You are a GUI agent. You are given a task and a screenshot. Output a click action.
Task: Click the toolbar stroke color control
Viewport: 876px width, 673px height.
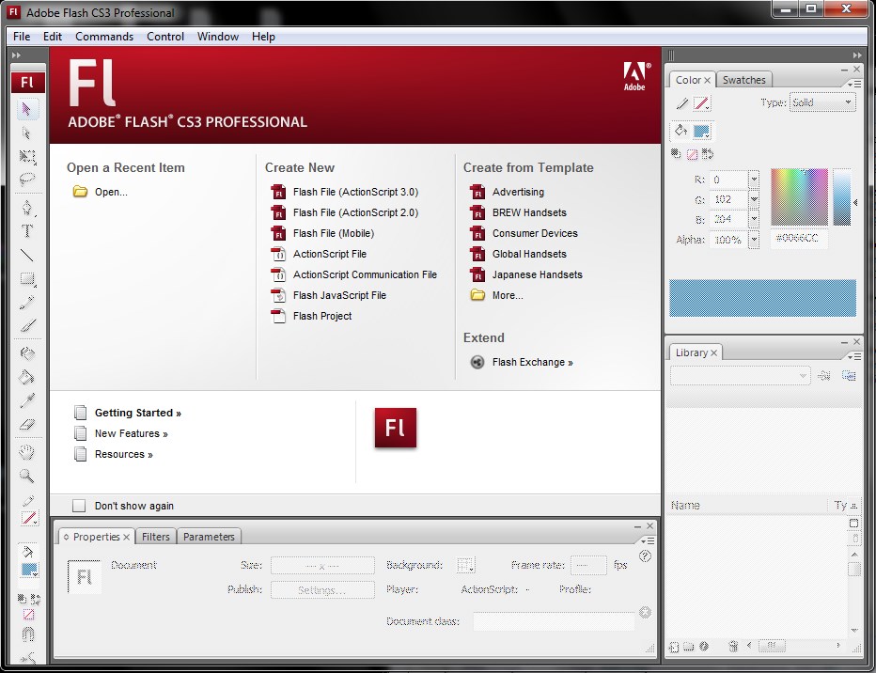click(29, 518)
